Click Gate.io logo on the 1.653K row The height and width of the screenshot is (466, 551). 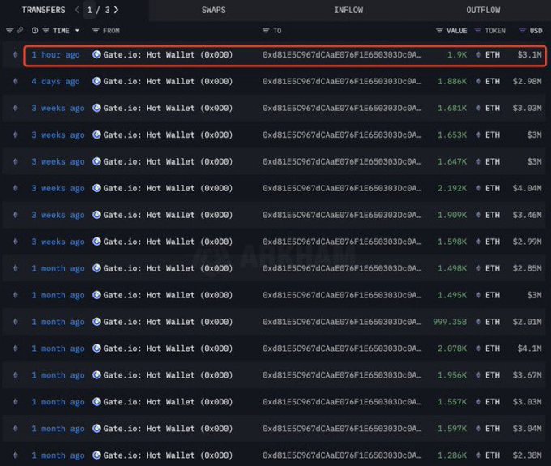click(96, 135)
